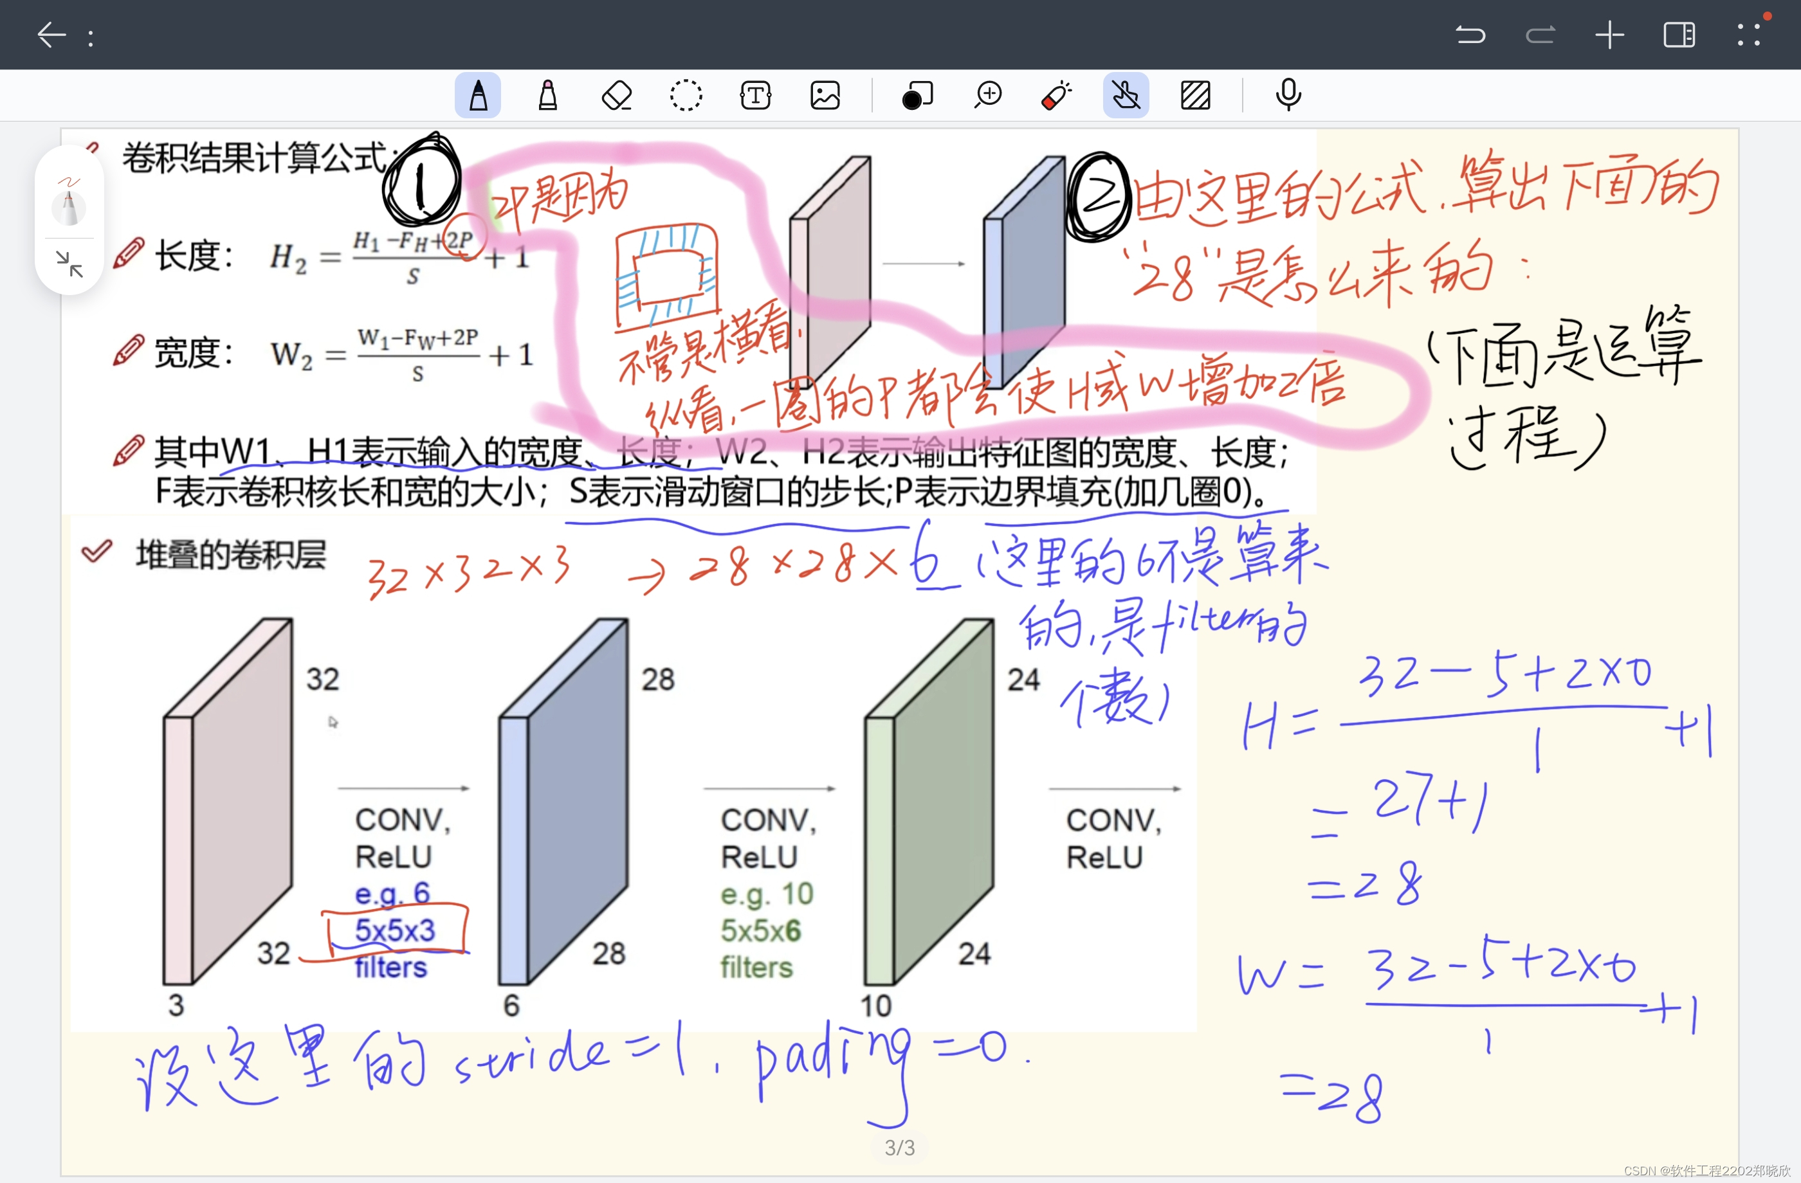The width and height of the screenshot is (1801, 1183).
Task: Open the Shapes tool
Action: 917,95
